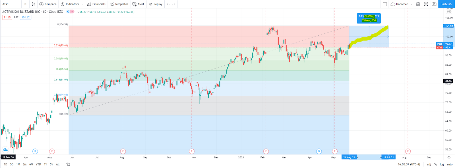The height and width of the screenshot is (168, 455).
Task: Open the D timeframe interval selector
Action: click(25, 4)
